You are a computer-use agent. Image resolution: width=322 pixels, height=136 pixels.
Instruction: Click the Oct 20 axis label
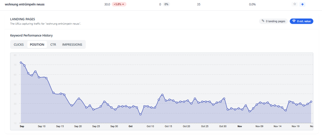[187, 127]
